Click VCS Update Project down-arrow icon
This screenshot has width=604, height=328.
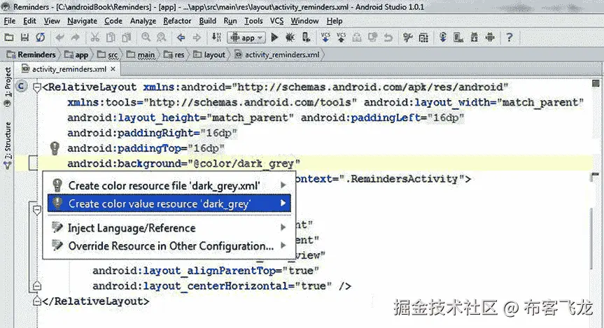point(325,37)
